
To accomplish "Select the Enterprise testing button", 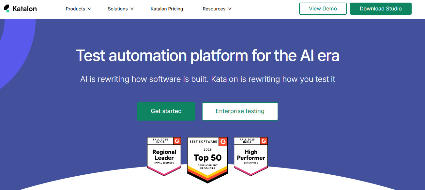I will tap(240, 111).
